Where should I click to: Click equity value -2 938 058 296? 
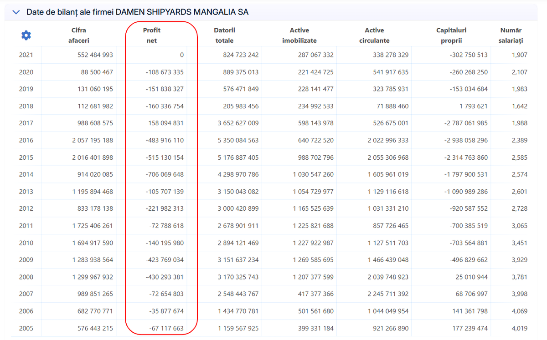pyautogui.click(x=466, y=140)
